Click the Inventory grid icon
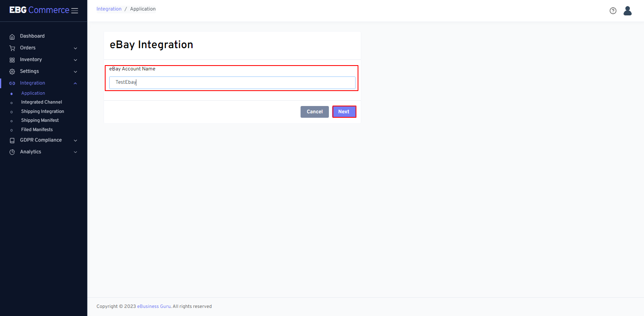 coord(12,60)
